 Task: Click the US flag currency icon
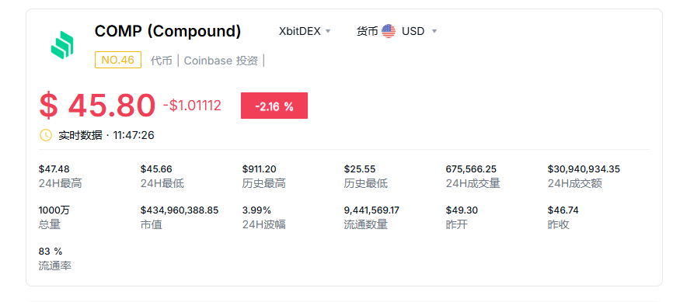(x=389, y=31)
